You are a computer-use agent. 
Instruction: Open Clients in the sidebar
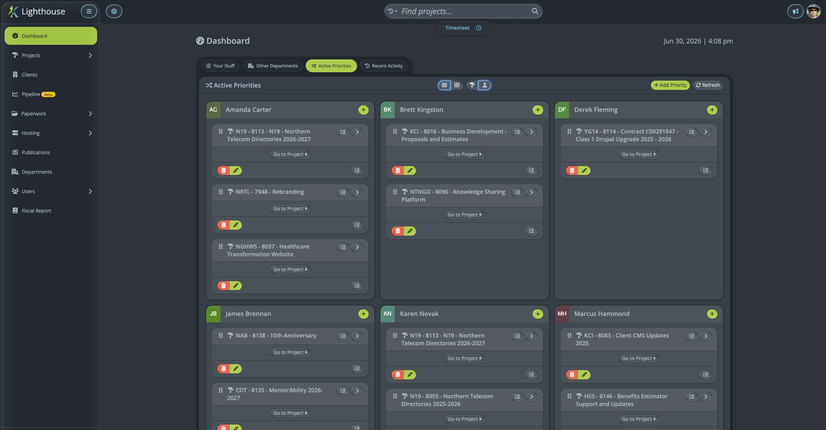click(x=51, y=75)
